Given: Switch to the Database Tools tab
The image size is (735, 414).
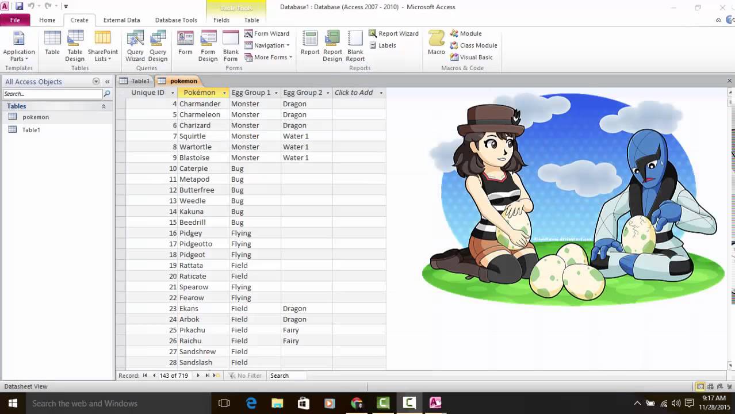Looking at the screenshot, I should point(176,20).
